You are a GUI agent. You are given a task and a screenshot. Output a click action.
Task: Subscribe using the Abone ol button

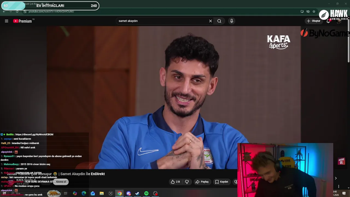click(x=61, y=182)
